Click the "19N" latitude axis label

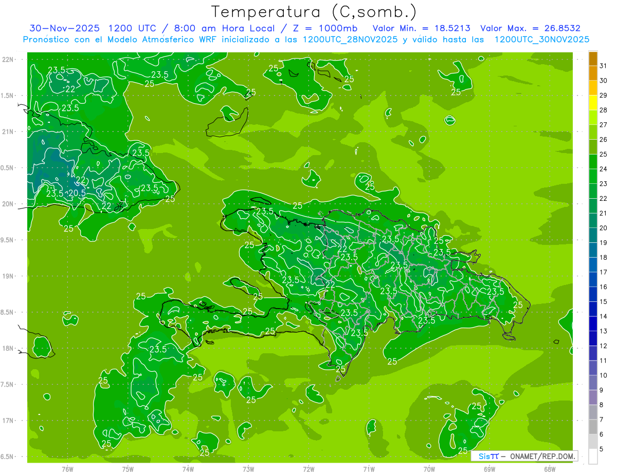tap(8, 276)
